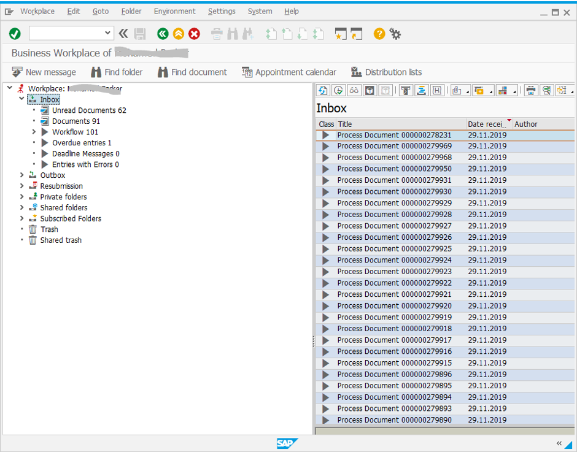This screenshot has height=452, width=577.
Task: Expand the Subscribed Folders tree node
Action: tap(21, 218)
